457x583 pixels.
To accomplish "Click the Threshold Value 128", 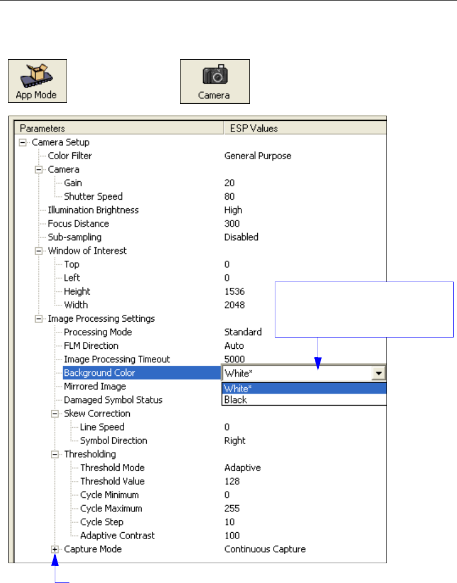I will click(232, 481).
